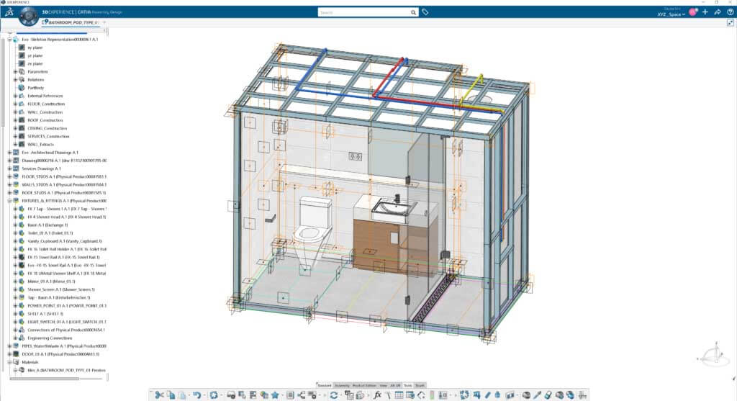
Task: Select WALL_Construction in the tree
Action: point(45,112)
